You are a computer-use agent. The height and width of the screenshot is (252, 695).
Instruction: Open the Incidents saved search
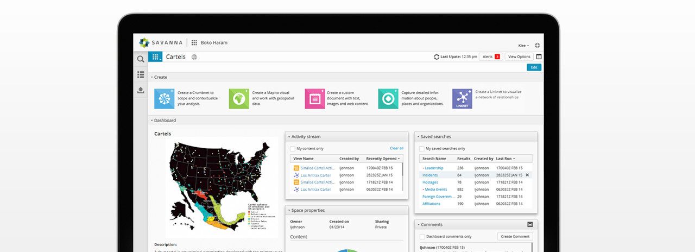tap(430, 175)
